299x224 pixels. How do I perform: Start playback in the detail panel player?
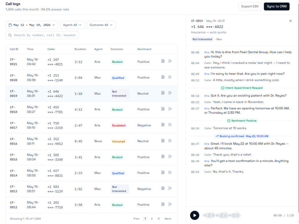[x=195, y=215]
